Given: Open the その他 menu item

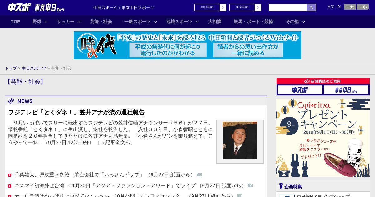Looking at the screenshot, I should point(292,22).
